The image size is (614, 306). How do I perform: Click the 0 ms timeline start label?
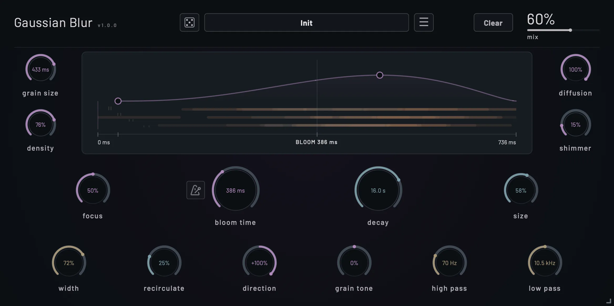104,142
